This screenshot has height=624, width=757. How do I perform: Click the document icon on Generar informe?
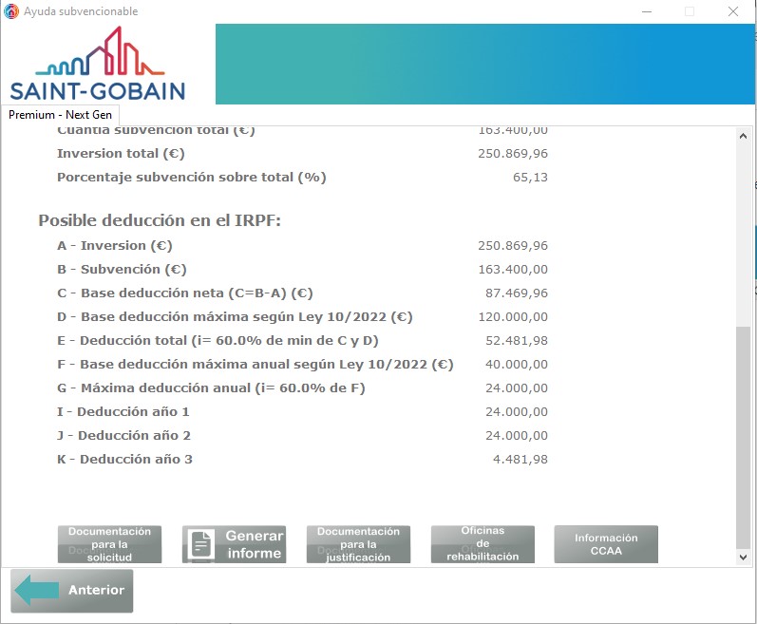pyautogui.click(x=200, y=544)
